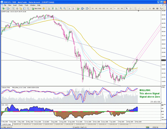Viewport: 167px width, 129px height.
Task: Select the M5 timeframe
Action: point(96,9)
